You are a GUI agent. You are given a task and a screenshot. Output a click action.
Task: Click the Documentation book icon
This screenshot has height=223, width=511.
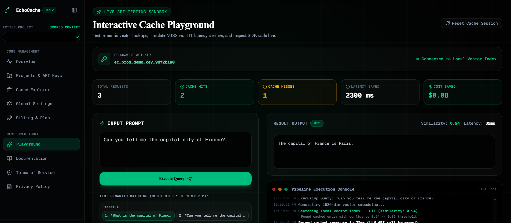tap(9, 158)
